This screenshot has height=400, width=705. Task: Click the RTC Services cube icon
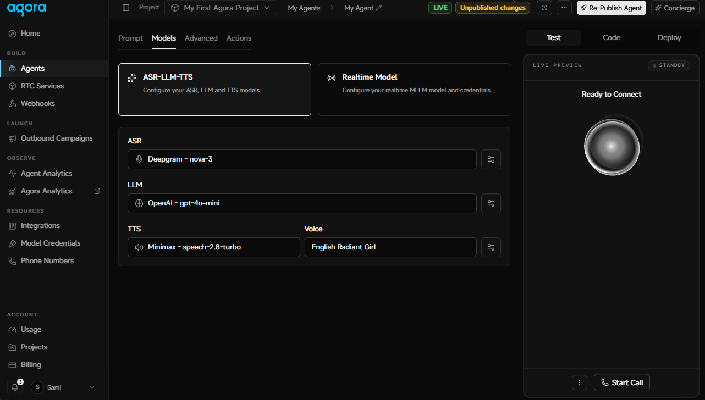click(x=12, y=86)
